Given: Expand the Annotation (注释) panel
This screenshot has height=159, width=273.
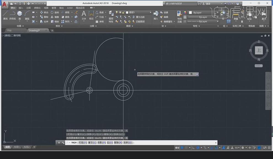Looking at the screenshot, I should (x=93, y=26).
